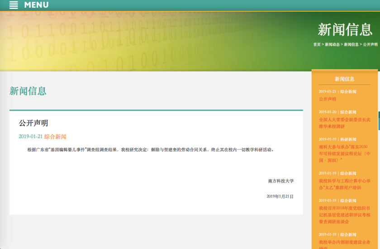This screenshot has height=249, width=380.
Task: Click the teal 新闻信息 section heading on left
Action: click(28, 91)
